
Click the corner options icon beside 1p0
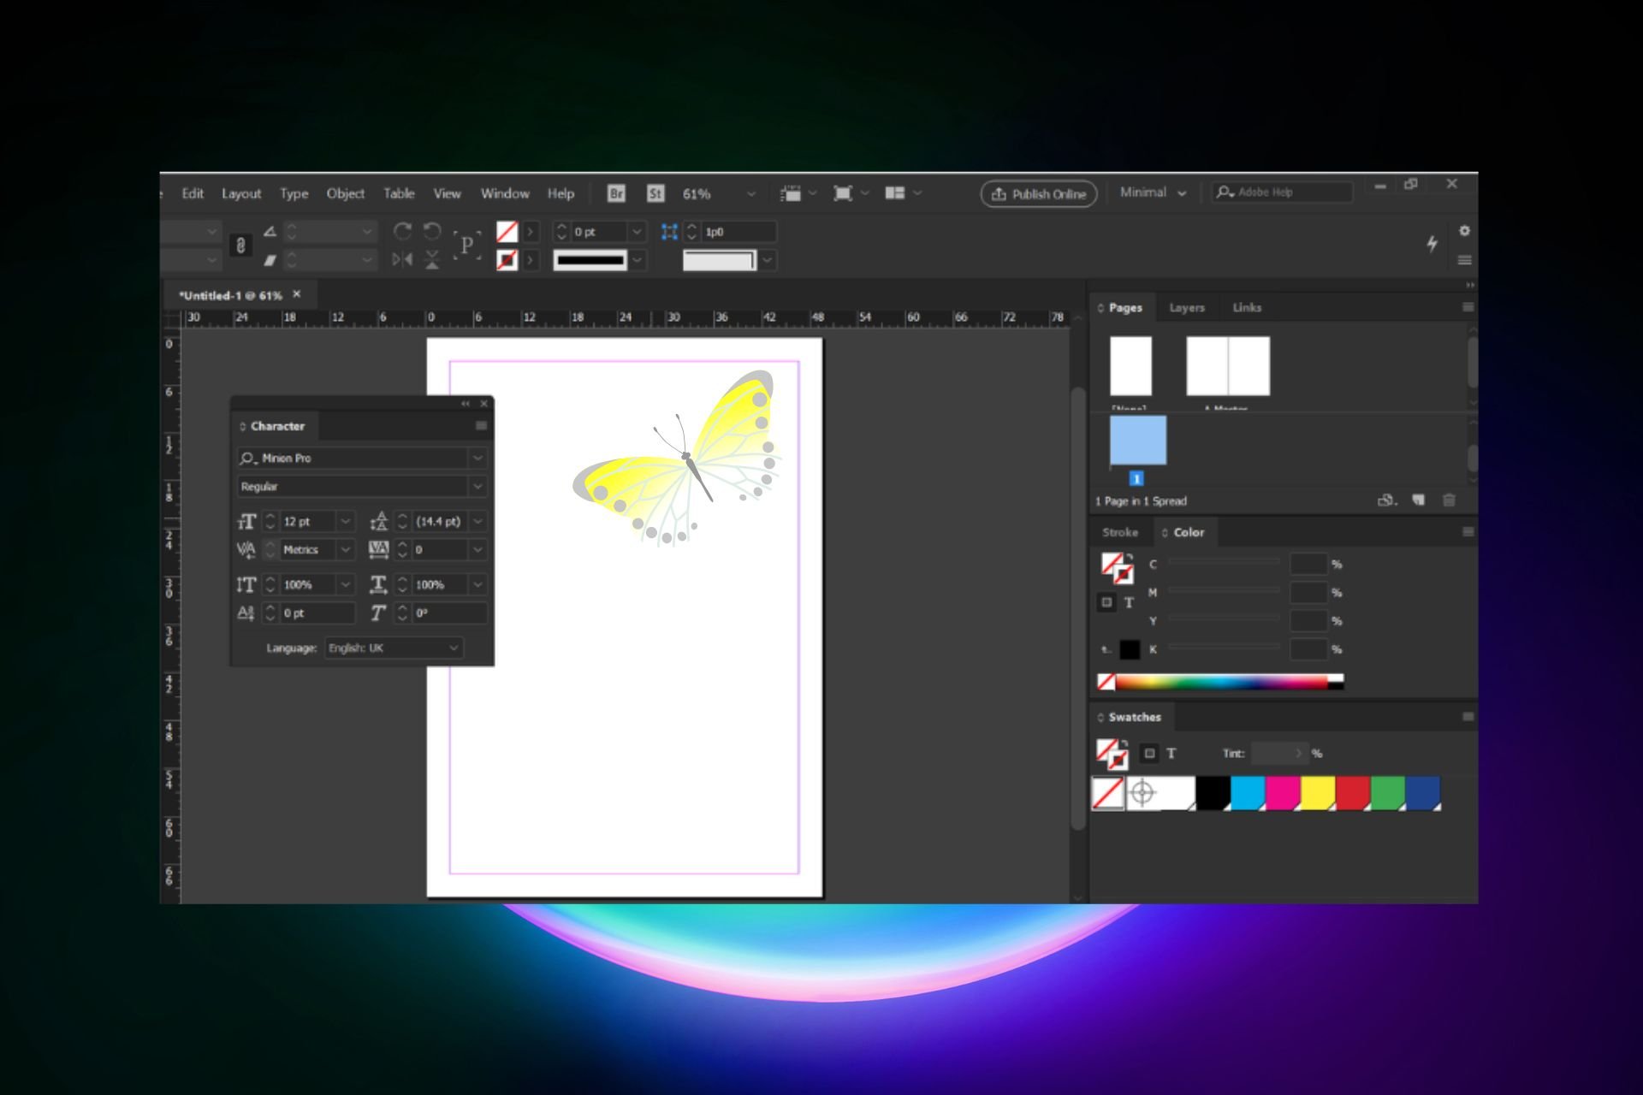[669, 232]
